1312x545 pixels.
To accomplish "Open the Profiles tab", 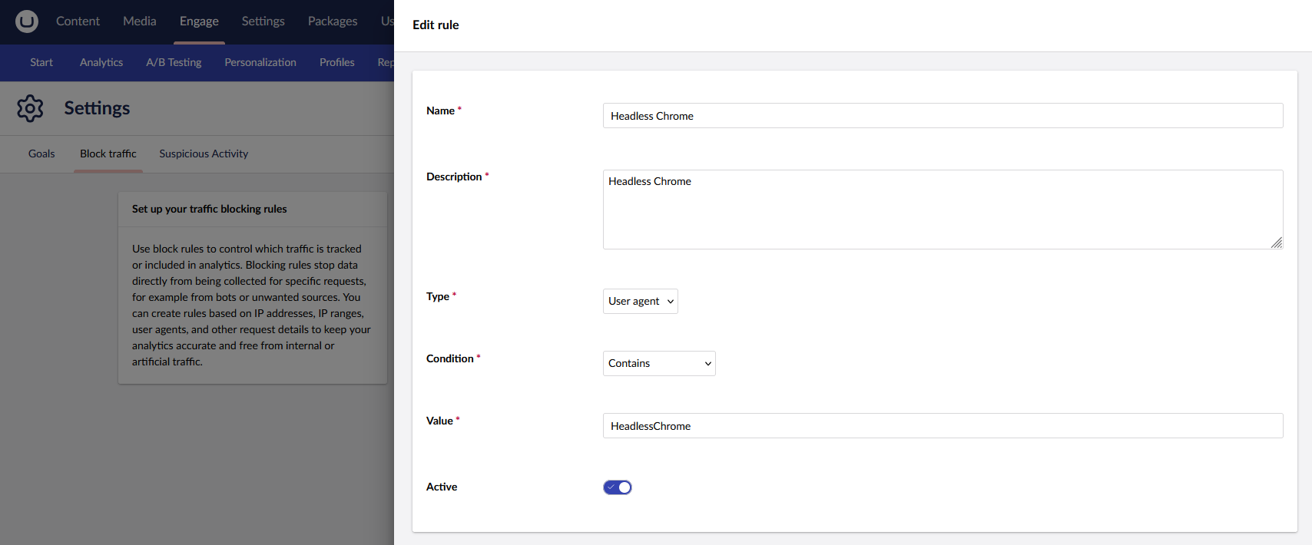I will [x=337, y=63].
